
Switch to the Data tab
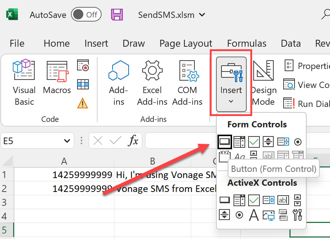(291, 43)
